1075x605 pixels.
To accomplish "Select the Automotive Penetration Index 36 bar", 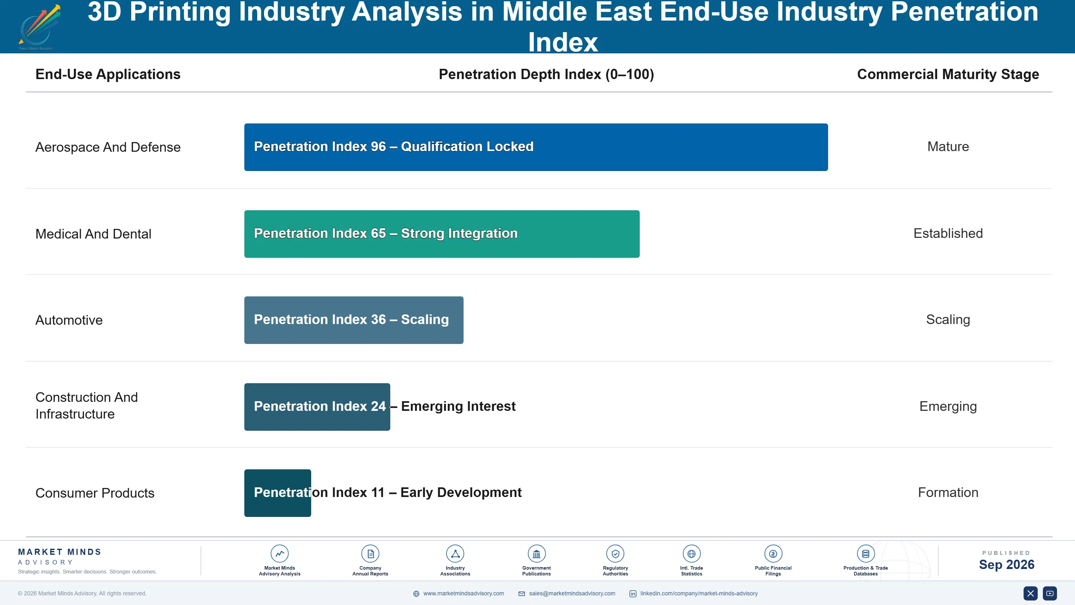I will click(x=354, y=320).
